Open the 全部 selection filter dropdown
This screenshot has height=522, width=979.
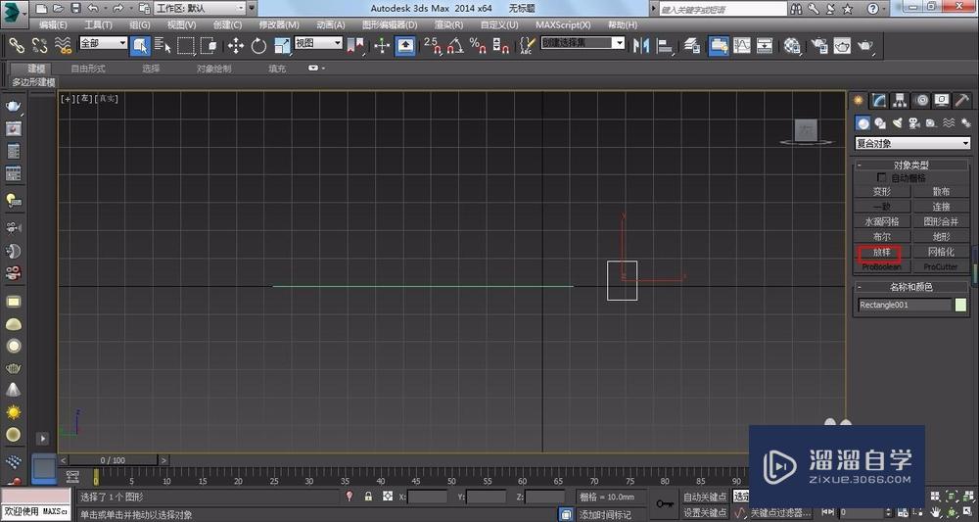click(103, 44)
